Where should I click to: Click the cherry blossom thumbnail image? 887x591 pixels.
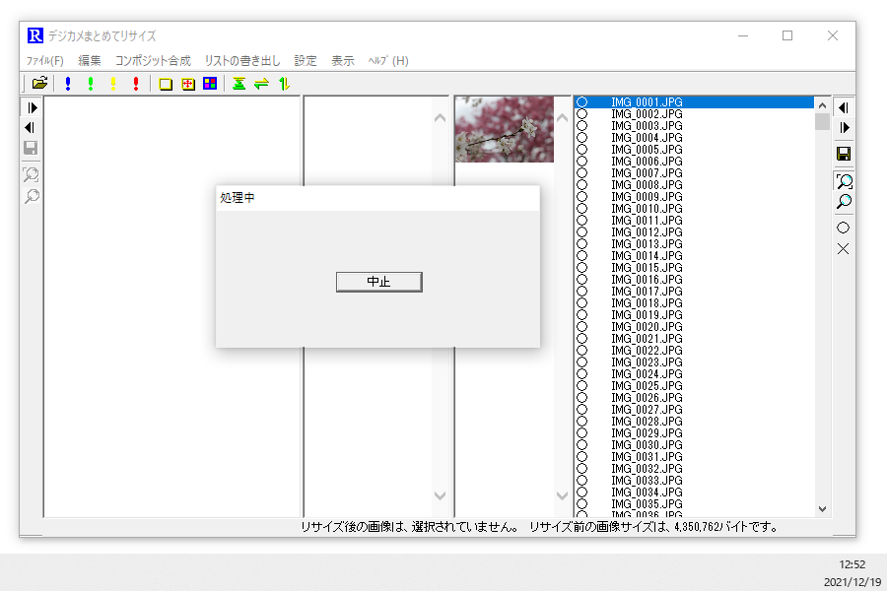(x=505, y=129)
